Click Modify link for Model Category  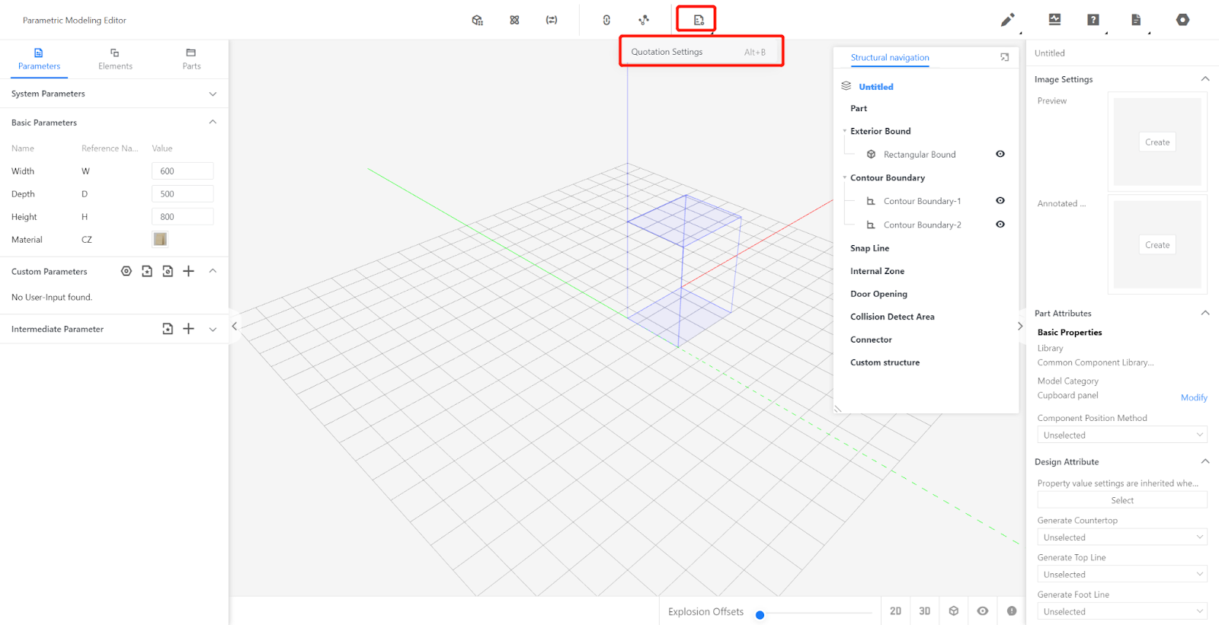[1193, 397]
